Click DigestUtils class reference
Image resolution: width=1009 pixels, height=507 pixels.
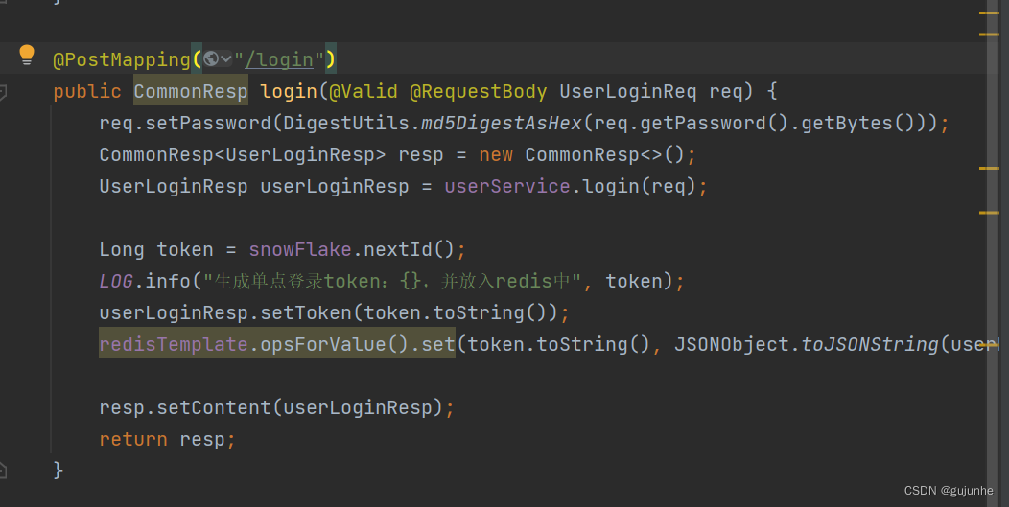tap(346, 123)
